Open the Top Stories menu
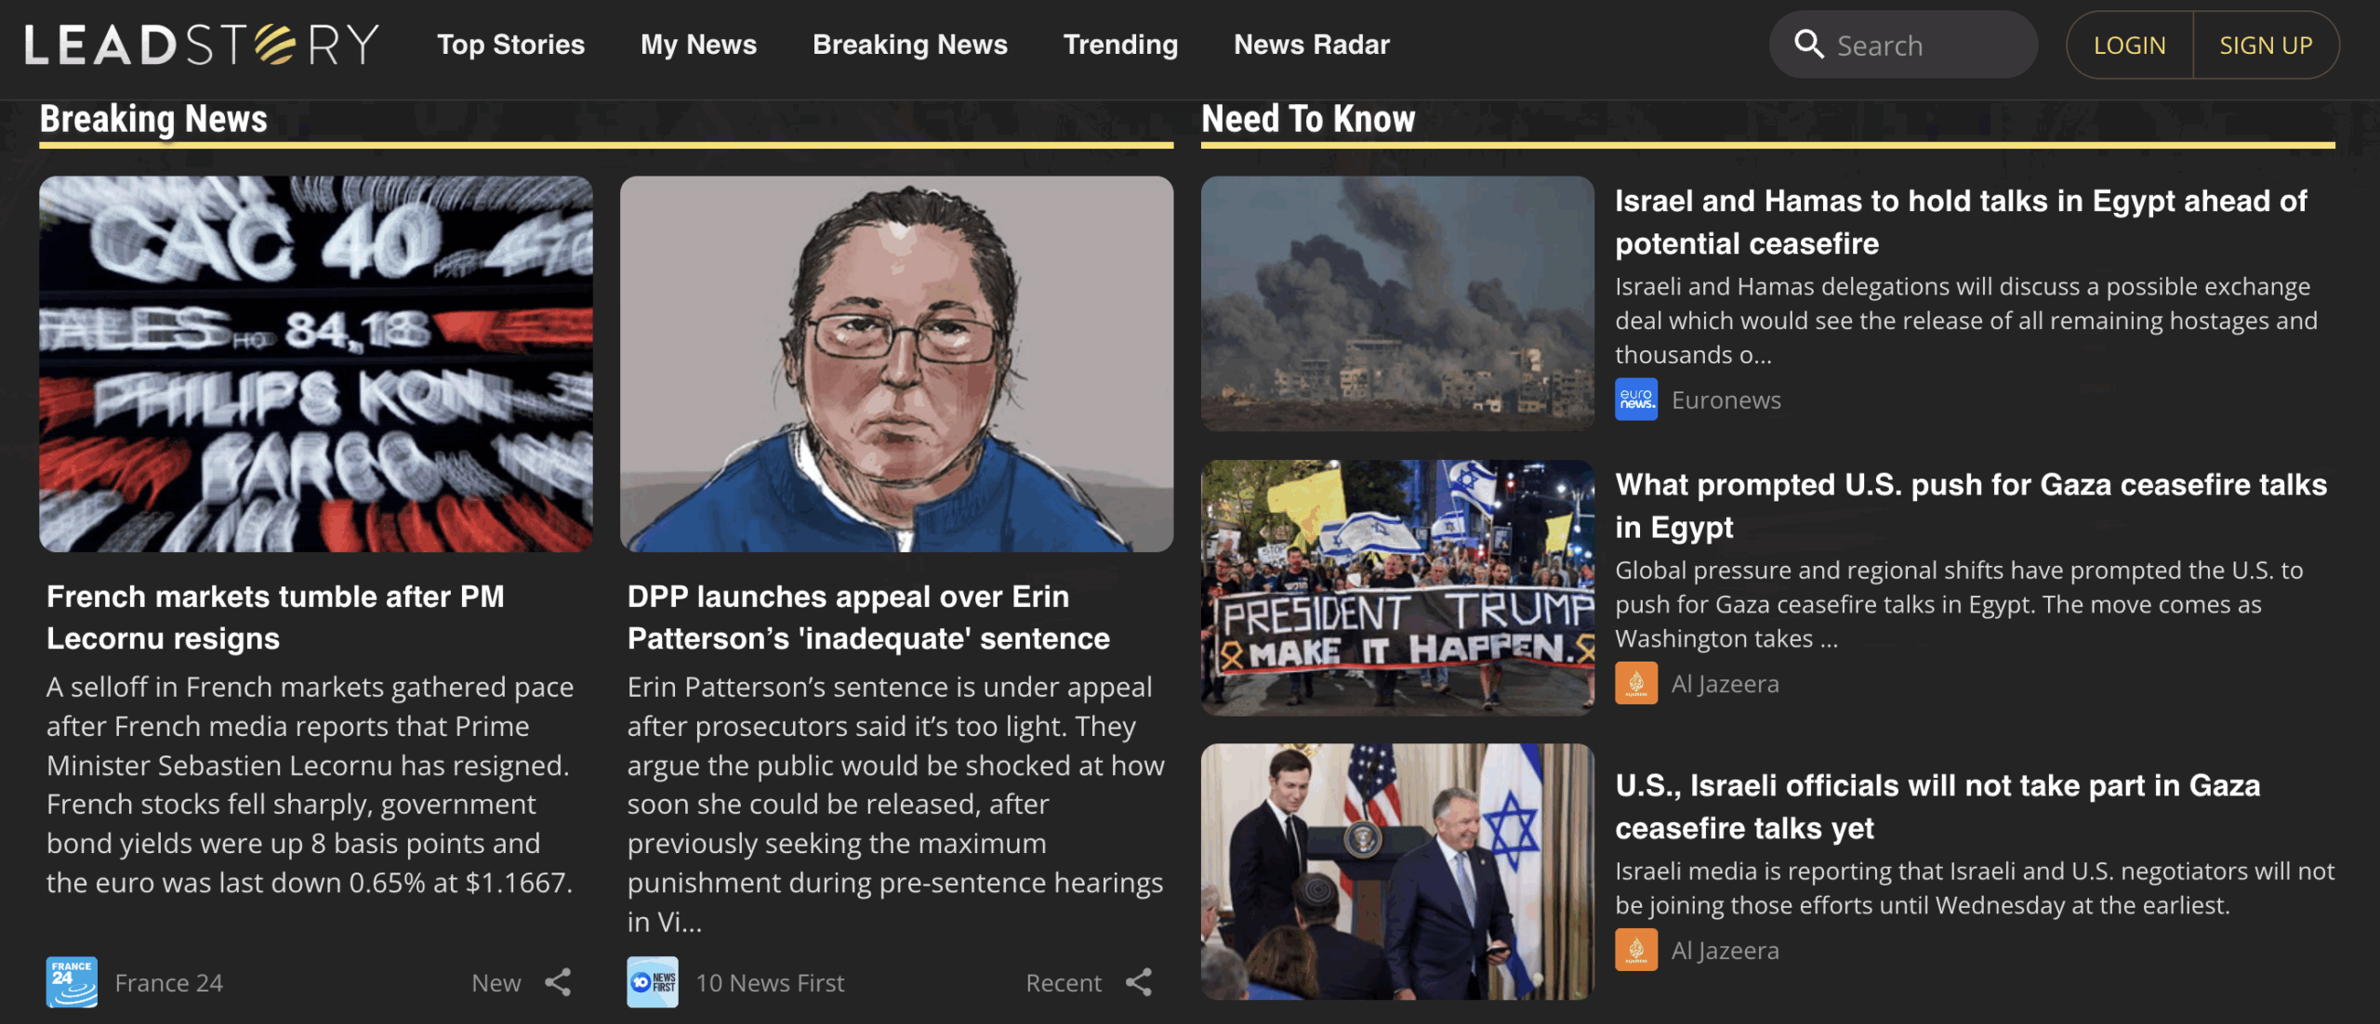 [510, 45]
